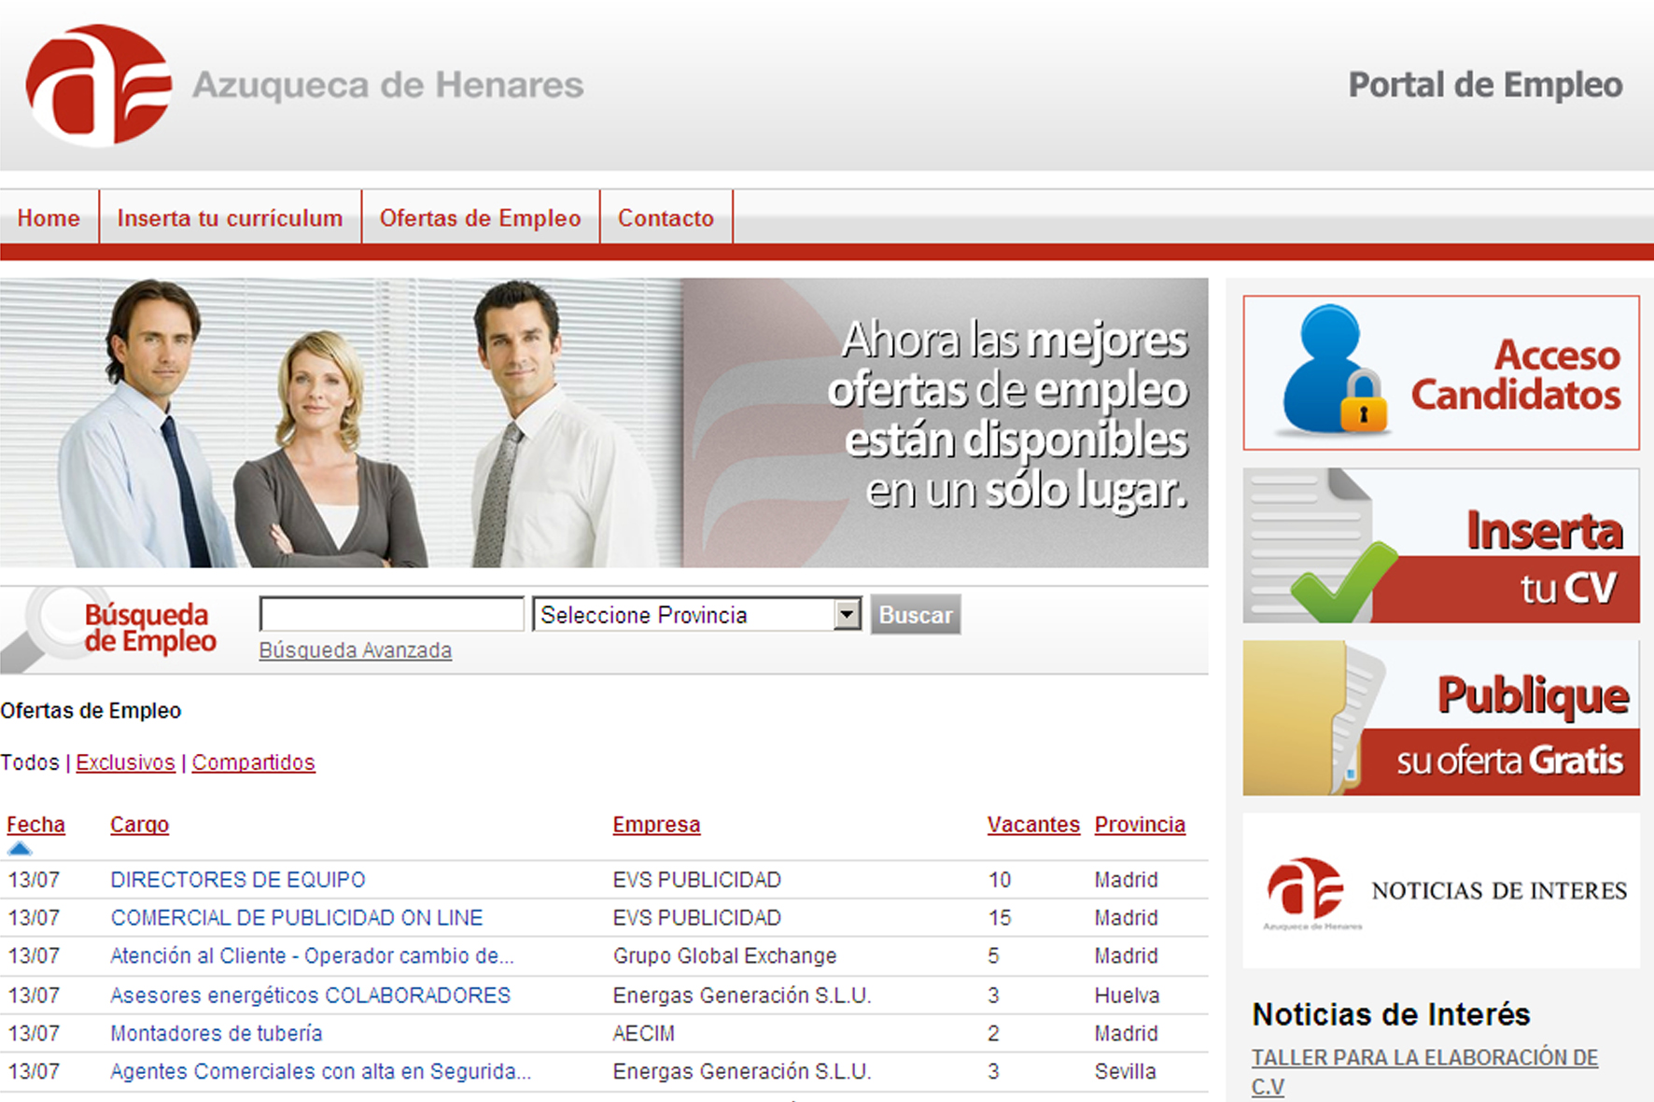Image resolution: width=1654 pixels, height=1102 pixels.
Task: Open the Home menu item
Action: pos(49,218)
